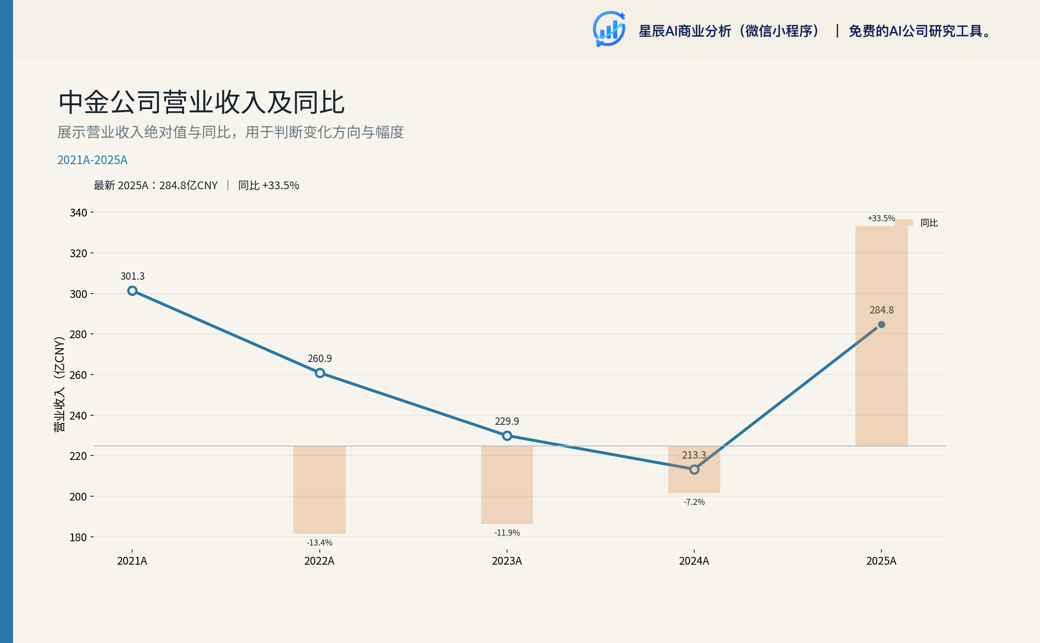Click the 340 y-axis tick label
1040x643 pixels.
[78, 213]
